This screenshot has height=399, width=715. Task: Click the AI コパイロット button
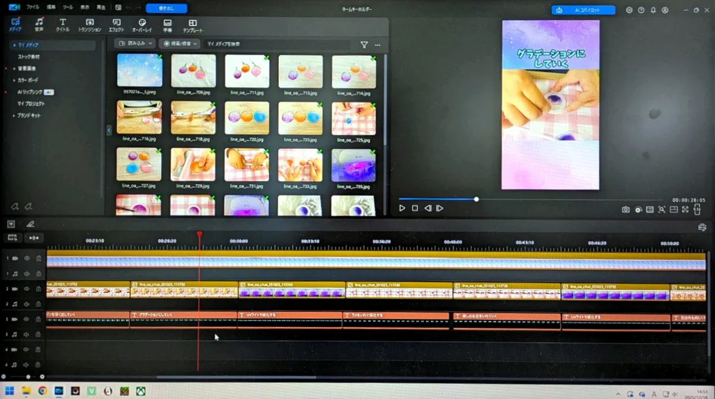point(583,10)
